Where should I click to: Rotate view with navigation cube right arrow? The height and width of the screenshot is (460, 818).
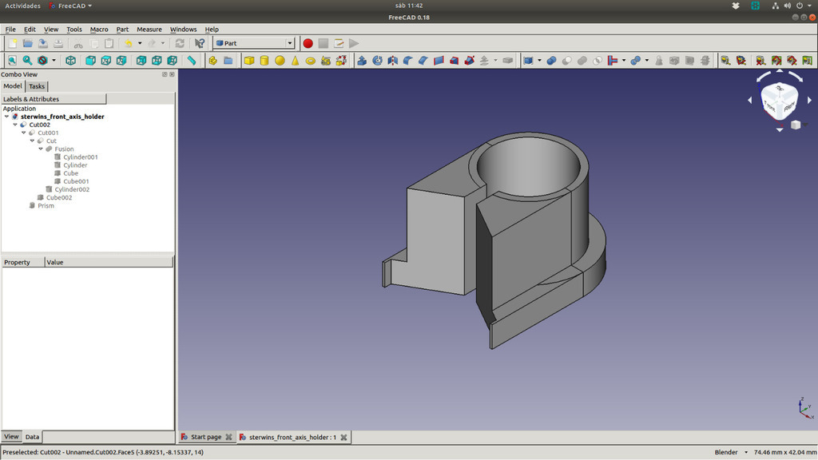tap(809, 100)
